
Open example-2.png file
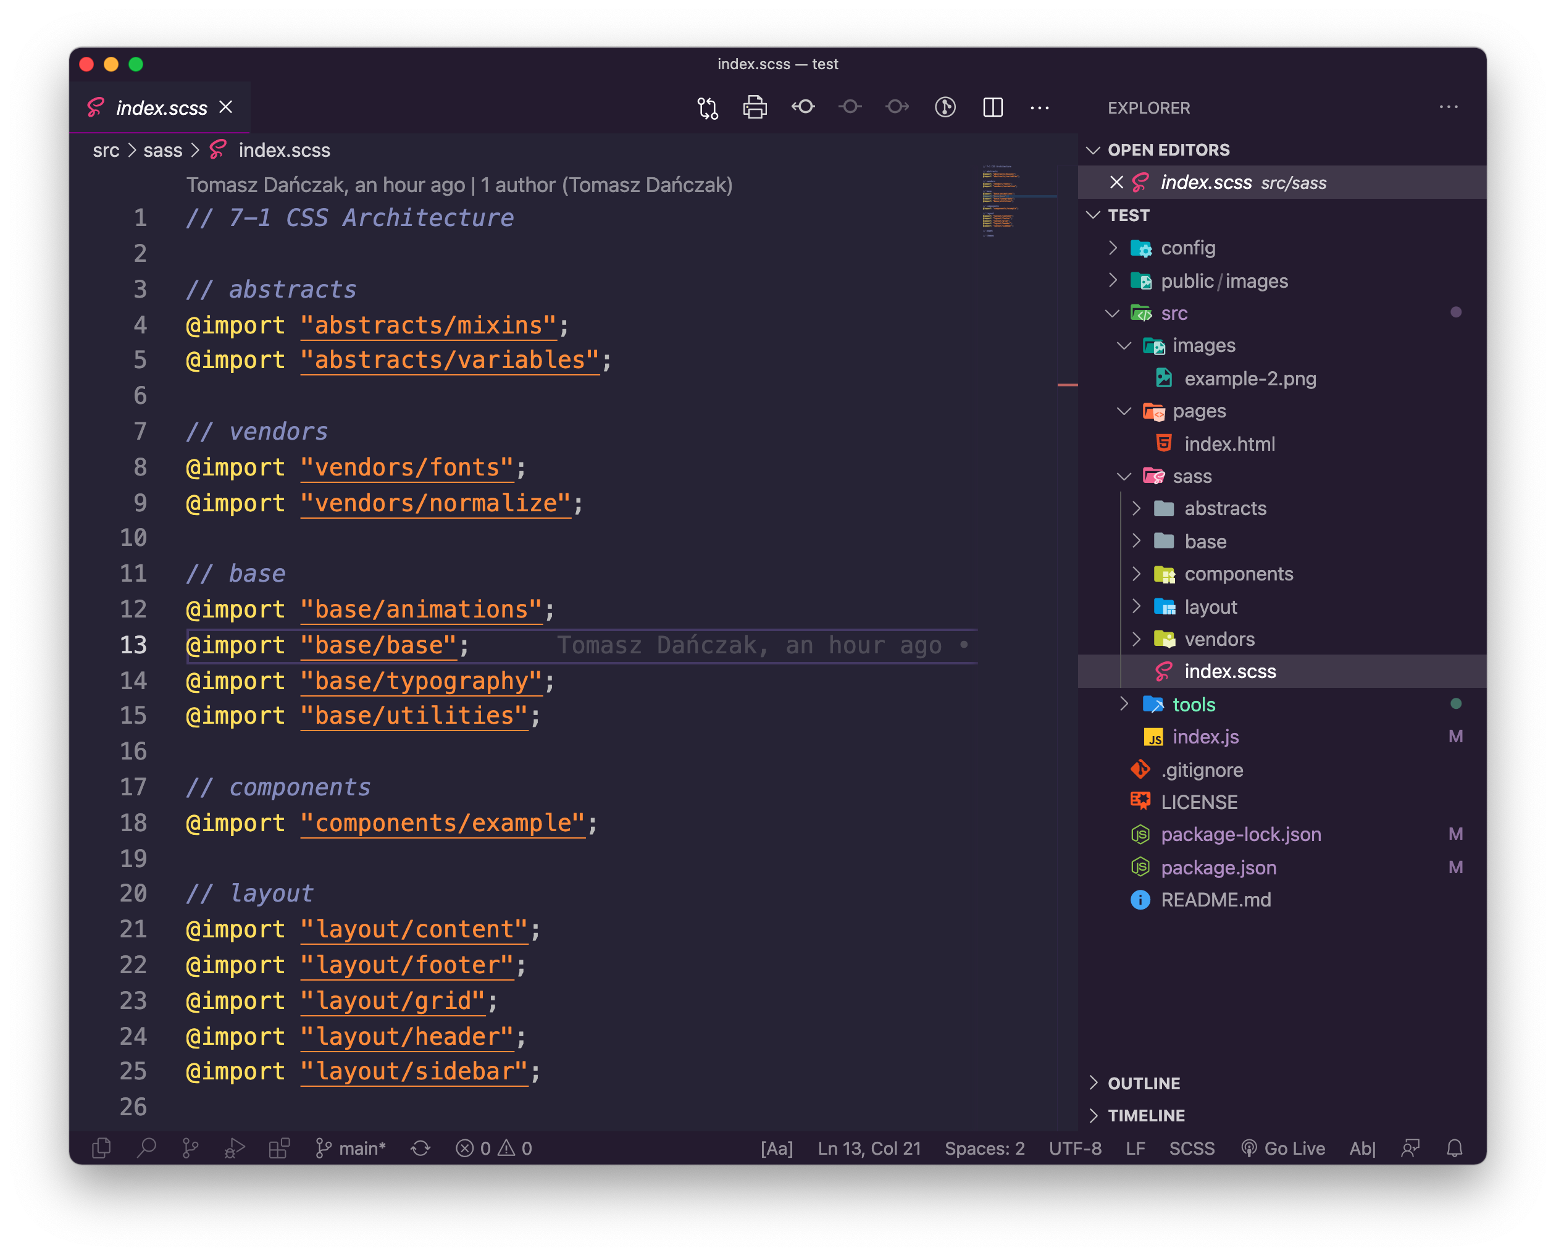[x=1282, y=379]
